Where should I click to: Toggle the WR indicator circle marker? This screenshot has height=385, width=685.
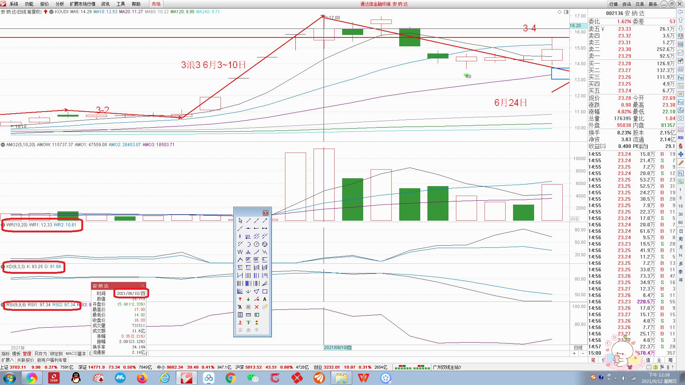[4, 225]
